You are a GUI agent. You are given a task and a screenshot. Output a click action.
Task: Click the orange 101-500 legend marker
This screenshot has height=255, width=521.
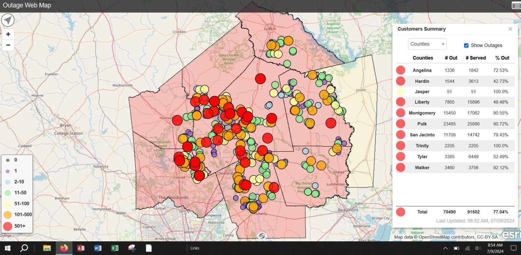[8, 215]
